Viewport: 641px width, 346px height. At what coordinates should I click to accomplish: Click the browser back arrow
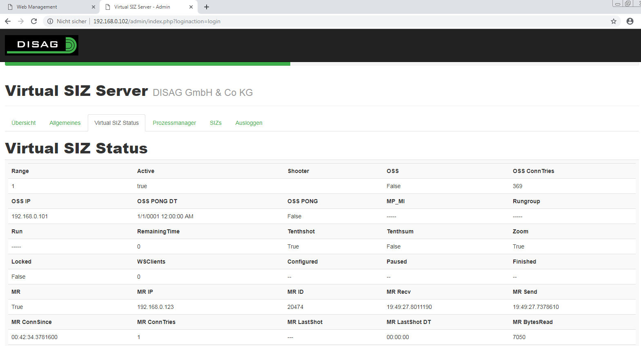coord(8,21)
